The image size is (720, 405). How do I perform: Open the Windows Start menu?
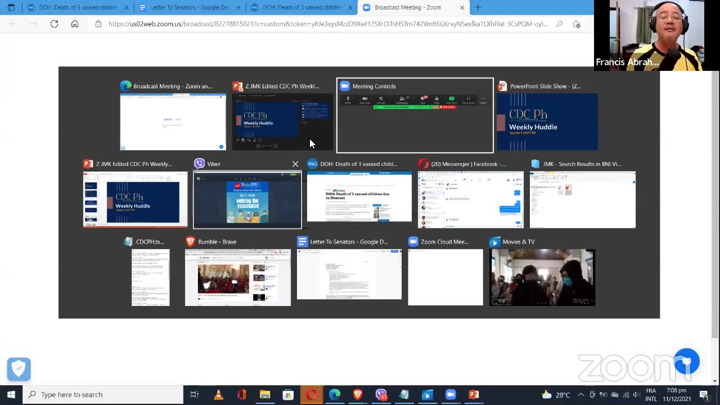11,394
